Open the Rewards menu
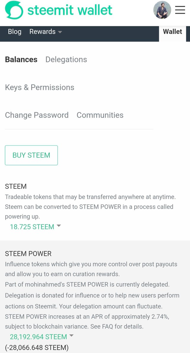The image size is (190, 353). click(x=42, y=32)
